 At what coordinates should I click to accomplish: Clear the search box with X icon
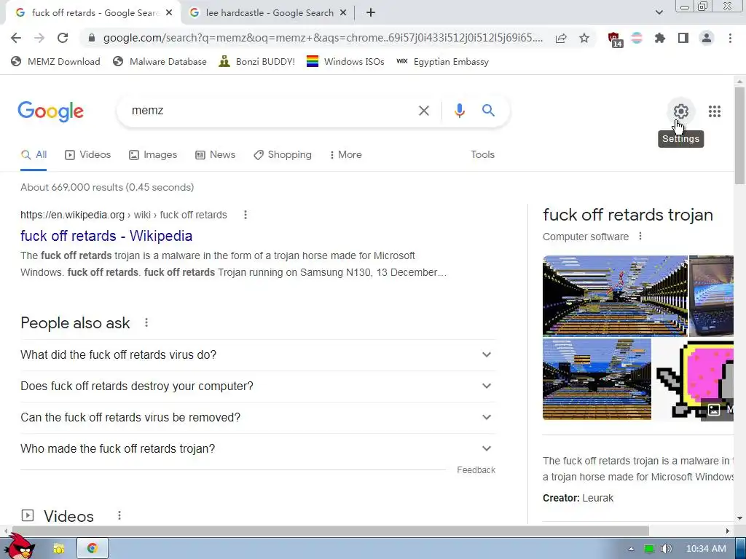pos(423,111)
